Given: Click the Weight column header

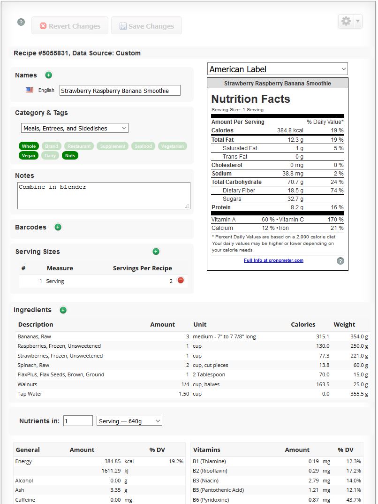Looking at the screenshot, I should [344, 325].
